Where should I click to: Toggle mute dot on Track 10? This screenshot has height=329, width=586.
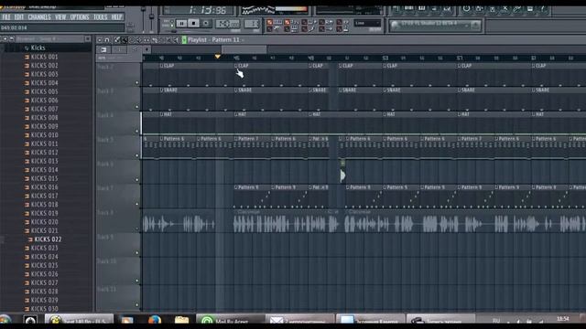tap(137, 281)
